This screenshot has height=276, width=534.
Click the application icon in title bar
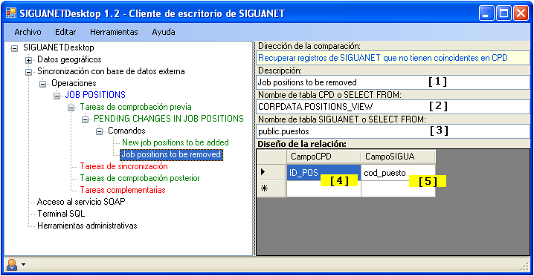click(x=11, y=13)
